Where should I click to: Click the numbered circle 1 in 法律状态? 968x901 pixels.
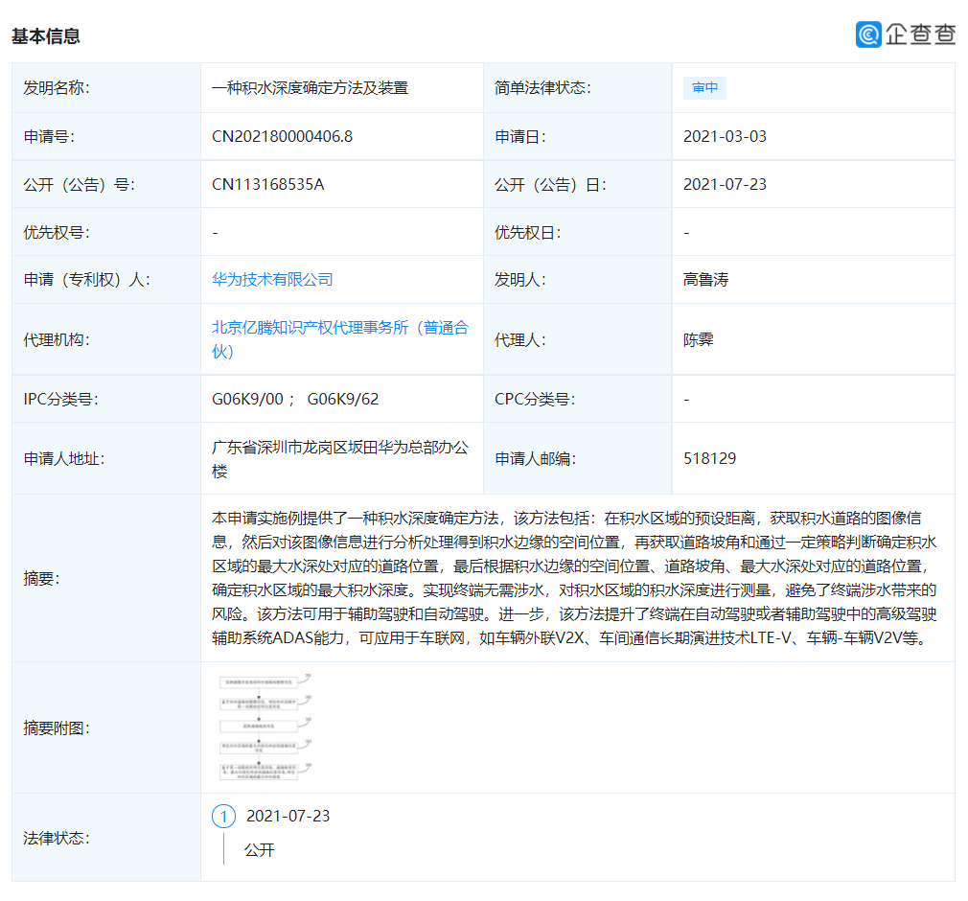222,816
